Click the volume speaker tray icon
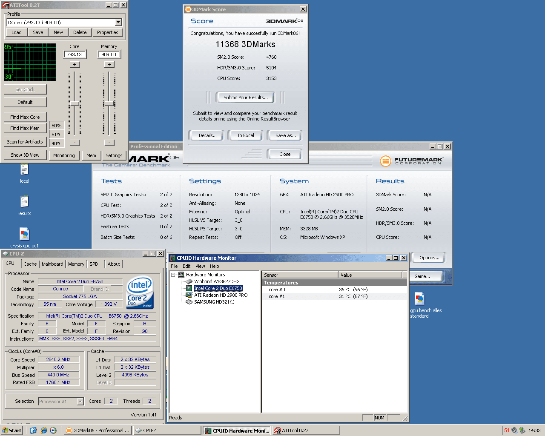The image size is (545, 436). pyautogui.click(x=514, y=430)
